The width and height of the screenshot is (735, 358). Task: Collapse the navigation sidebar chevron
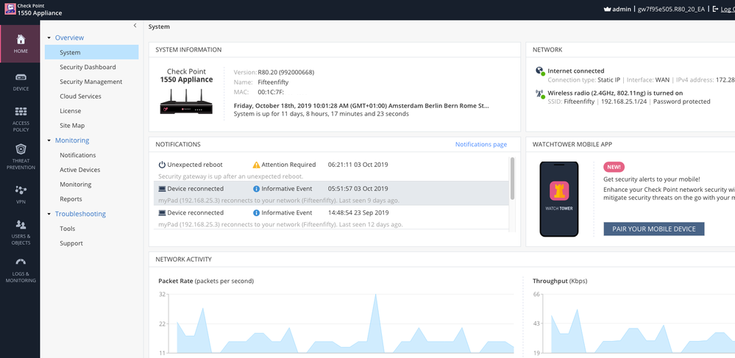(x=135, y=25)
